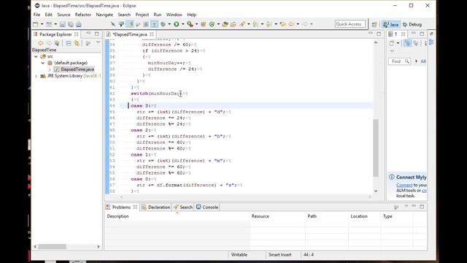Click the Open Perspective icon

click(x=374, y=24)
